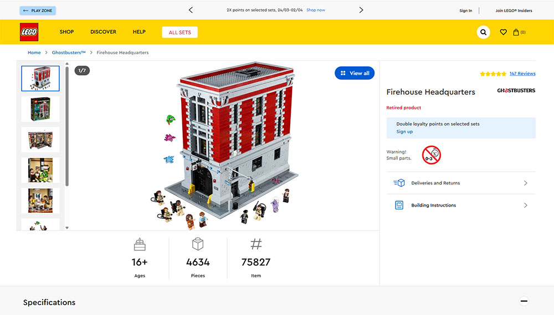
Task: Open the HELP menu
Action: (x=139, y=32)
